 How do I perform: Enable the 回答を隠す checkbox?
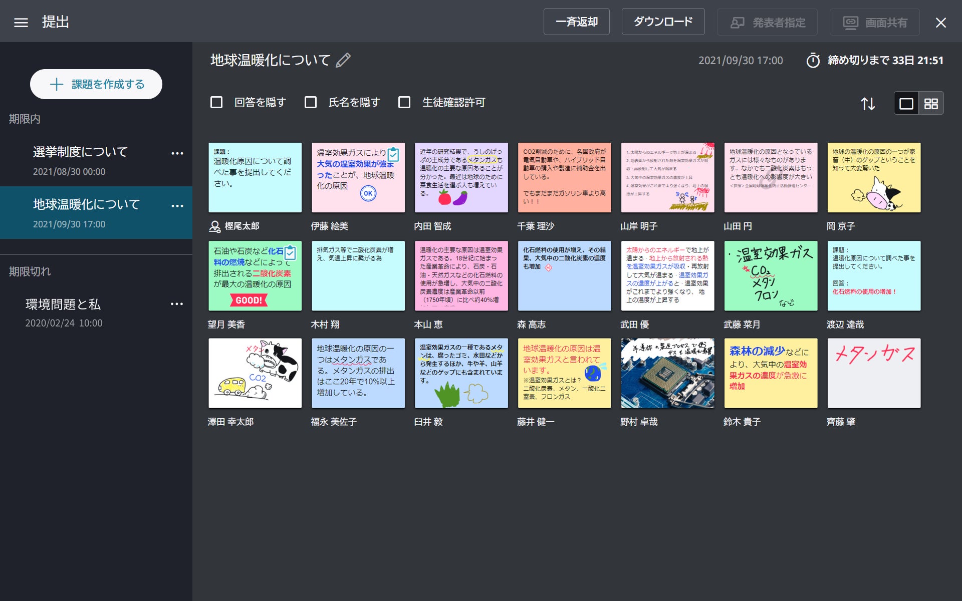[216, 102]
